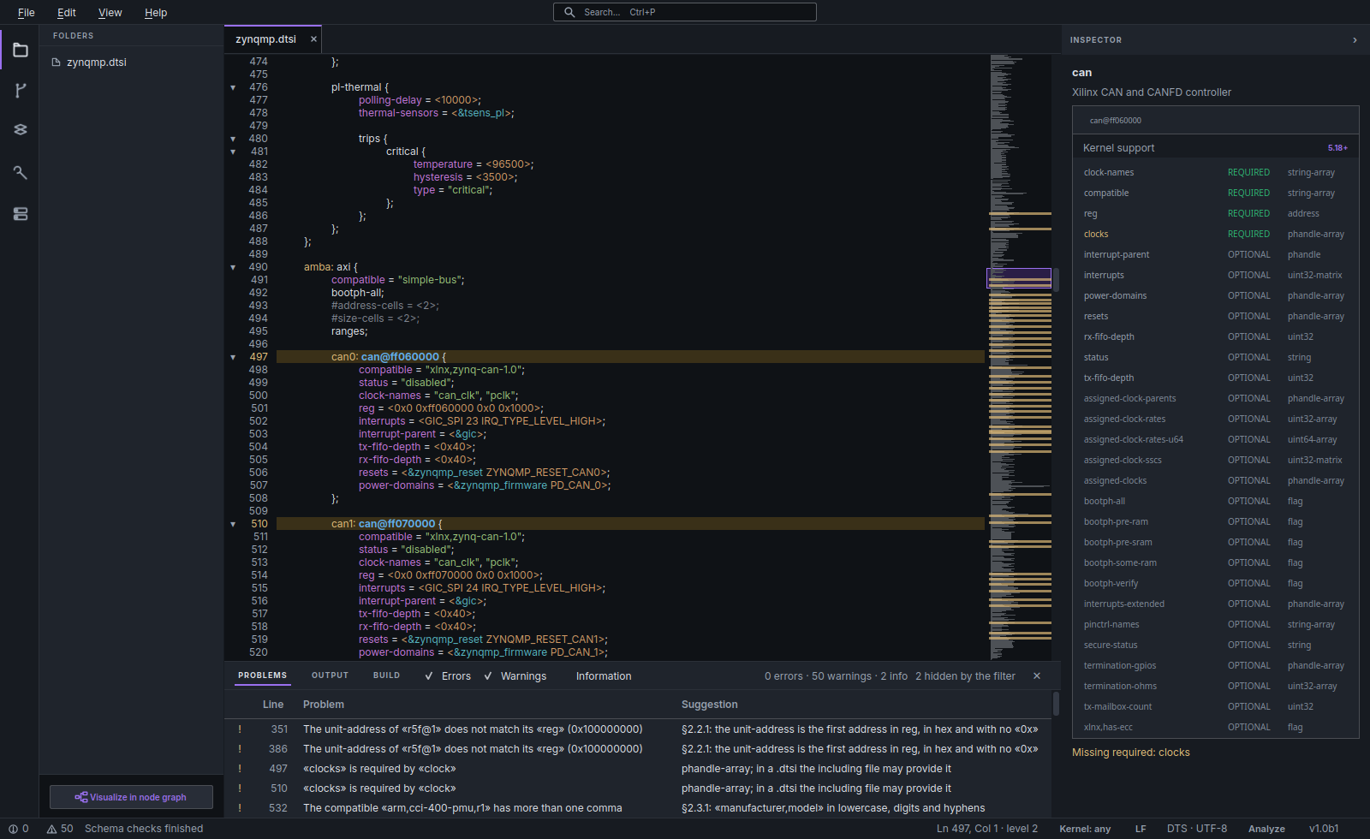Click warning marker of line 532 problem
Screen dimensions: 1370x839
(x=240, y=808)
